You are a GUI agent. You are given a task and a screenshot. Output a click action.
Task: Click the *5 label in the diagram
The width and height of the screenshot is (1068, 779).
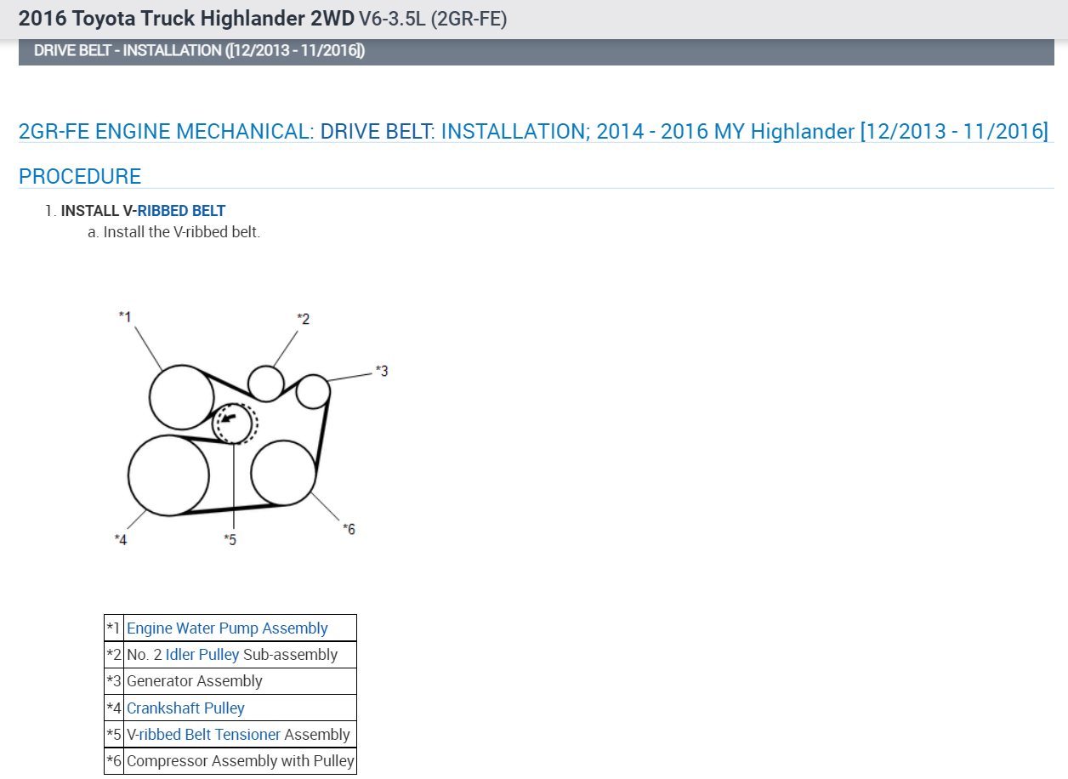230,539
